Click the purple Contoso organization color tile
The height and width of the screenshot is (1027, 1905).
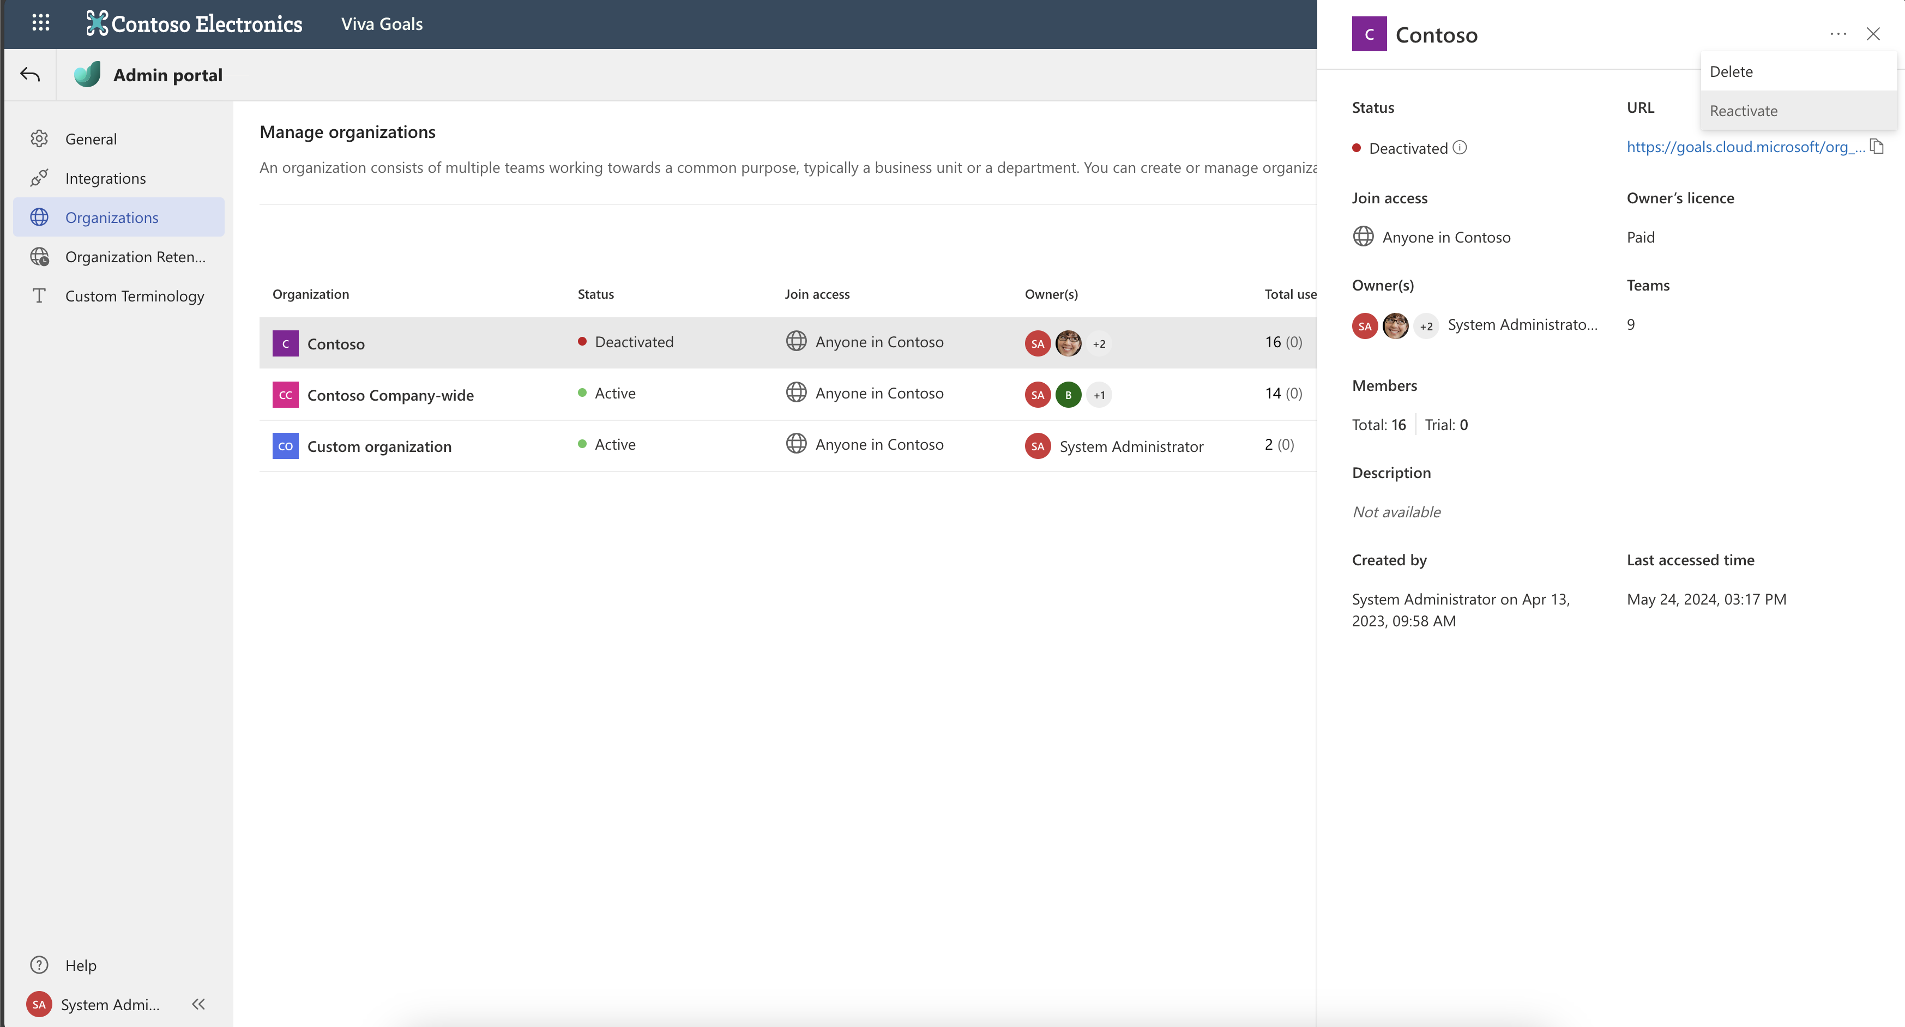(x=286, y=344)
